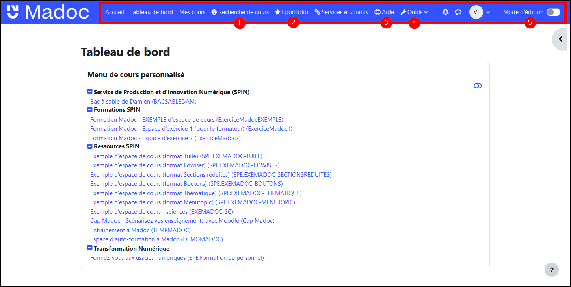The image size is (571, 287).
Task: Click the VJ user avatar
Action: point(476,12)
